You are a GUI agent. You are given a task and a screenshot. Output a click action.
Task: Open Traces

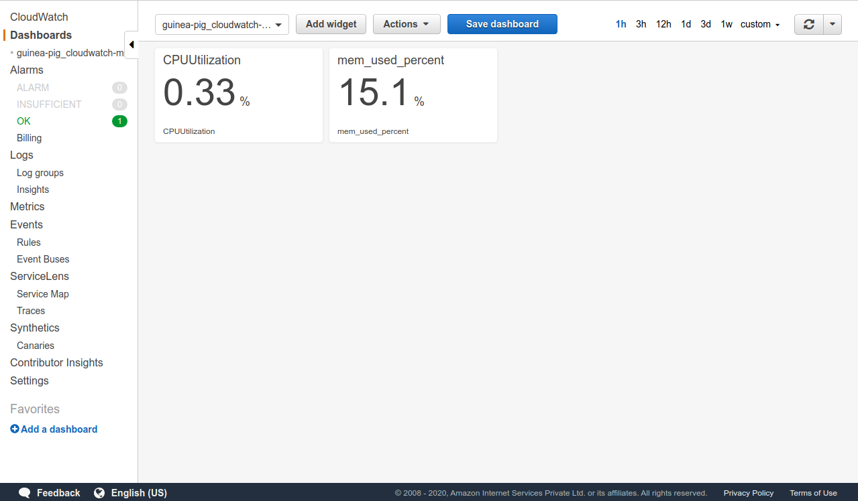31,311
